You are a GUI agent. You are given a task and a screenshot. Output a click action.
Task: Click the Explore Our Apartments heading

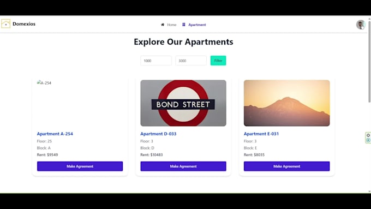point(183,42)
